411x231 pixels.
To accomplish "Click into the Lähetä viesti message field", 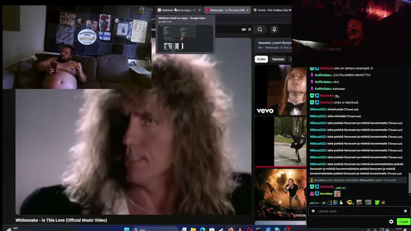I will click(x=359, y=211).
